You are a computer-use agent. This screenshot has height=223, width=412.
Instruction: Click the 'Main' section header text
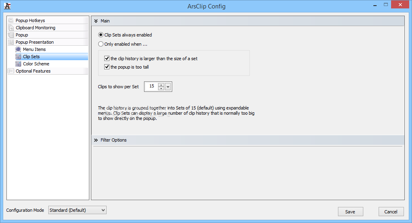click(105, 21)
